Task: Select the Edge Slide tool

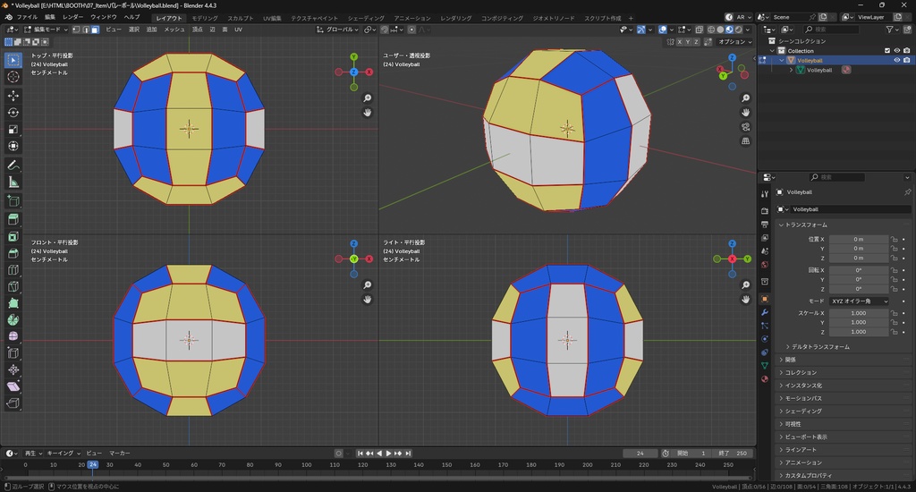Action: 13,353
